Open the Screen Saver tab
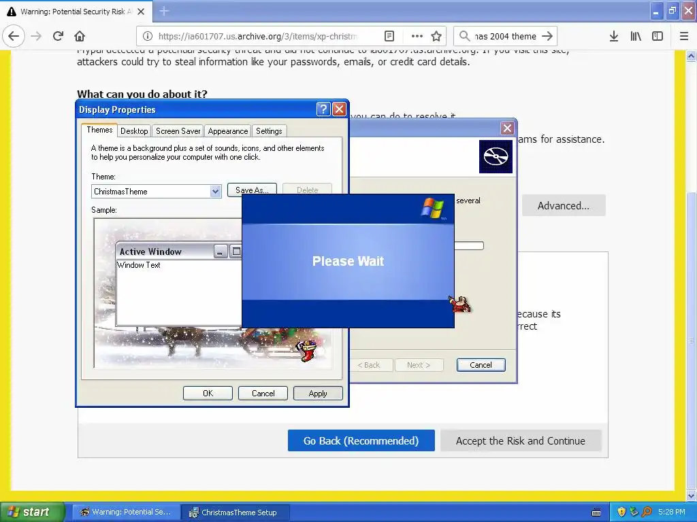The image size is (697, 522). pyautogui.click(x=178, y=131)
